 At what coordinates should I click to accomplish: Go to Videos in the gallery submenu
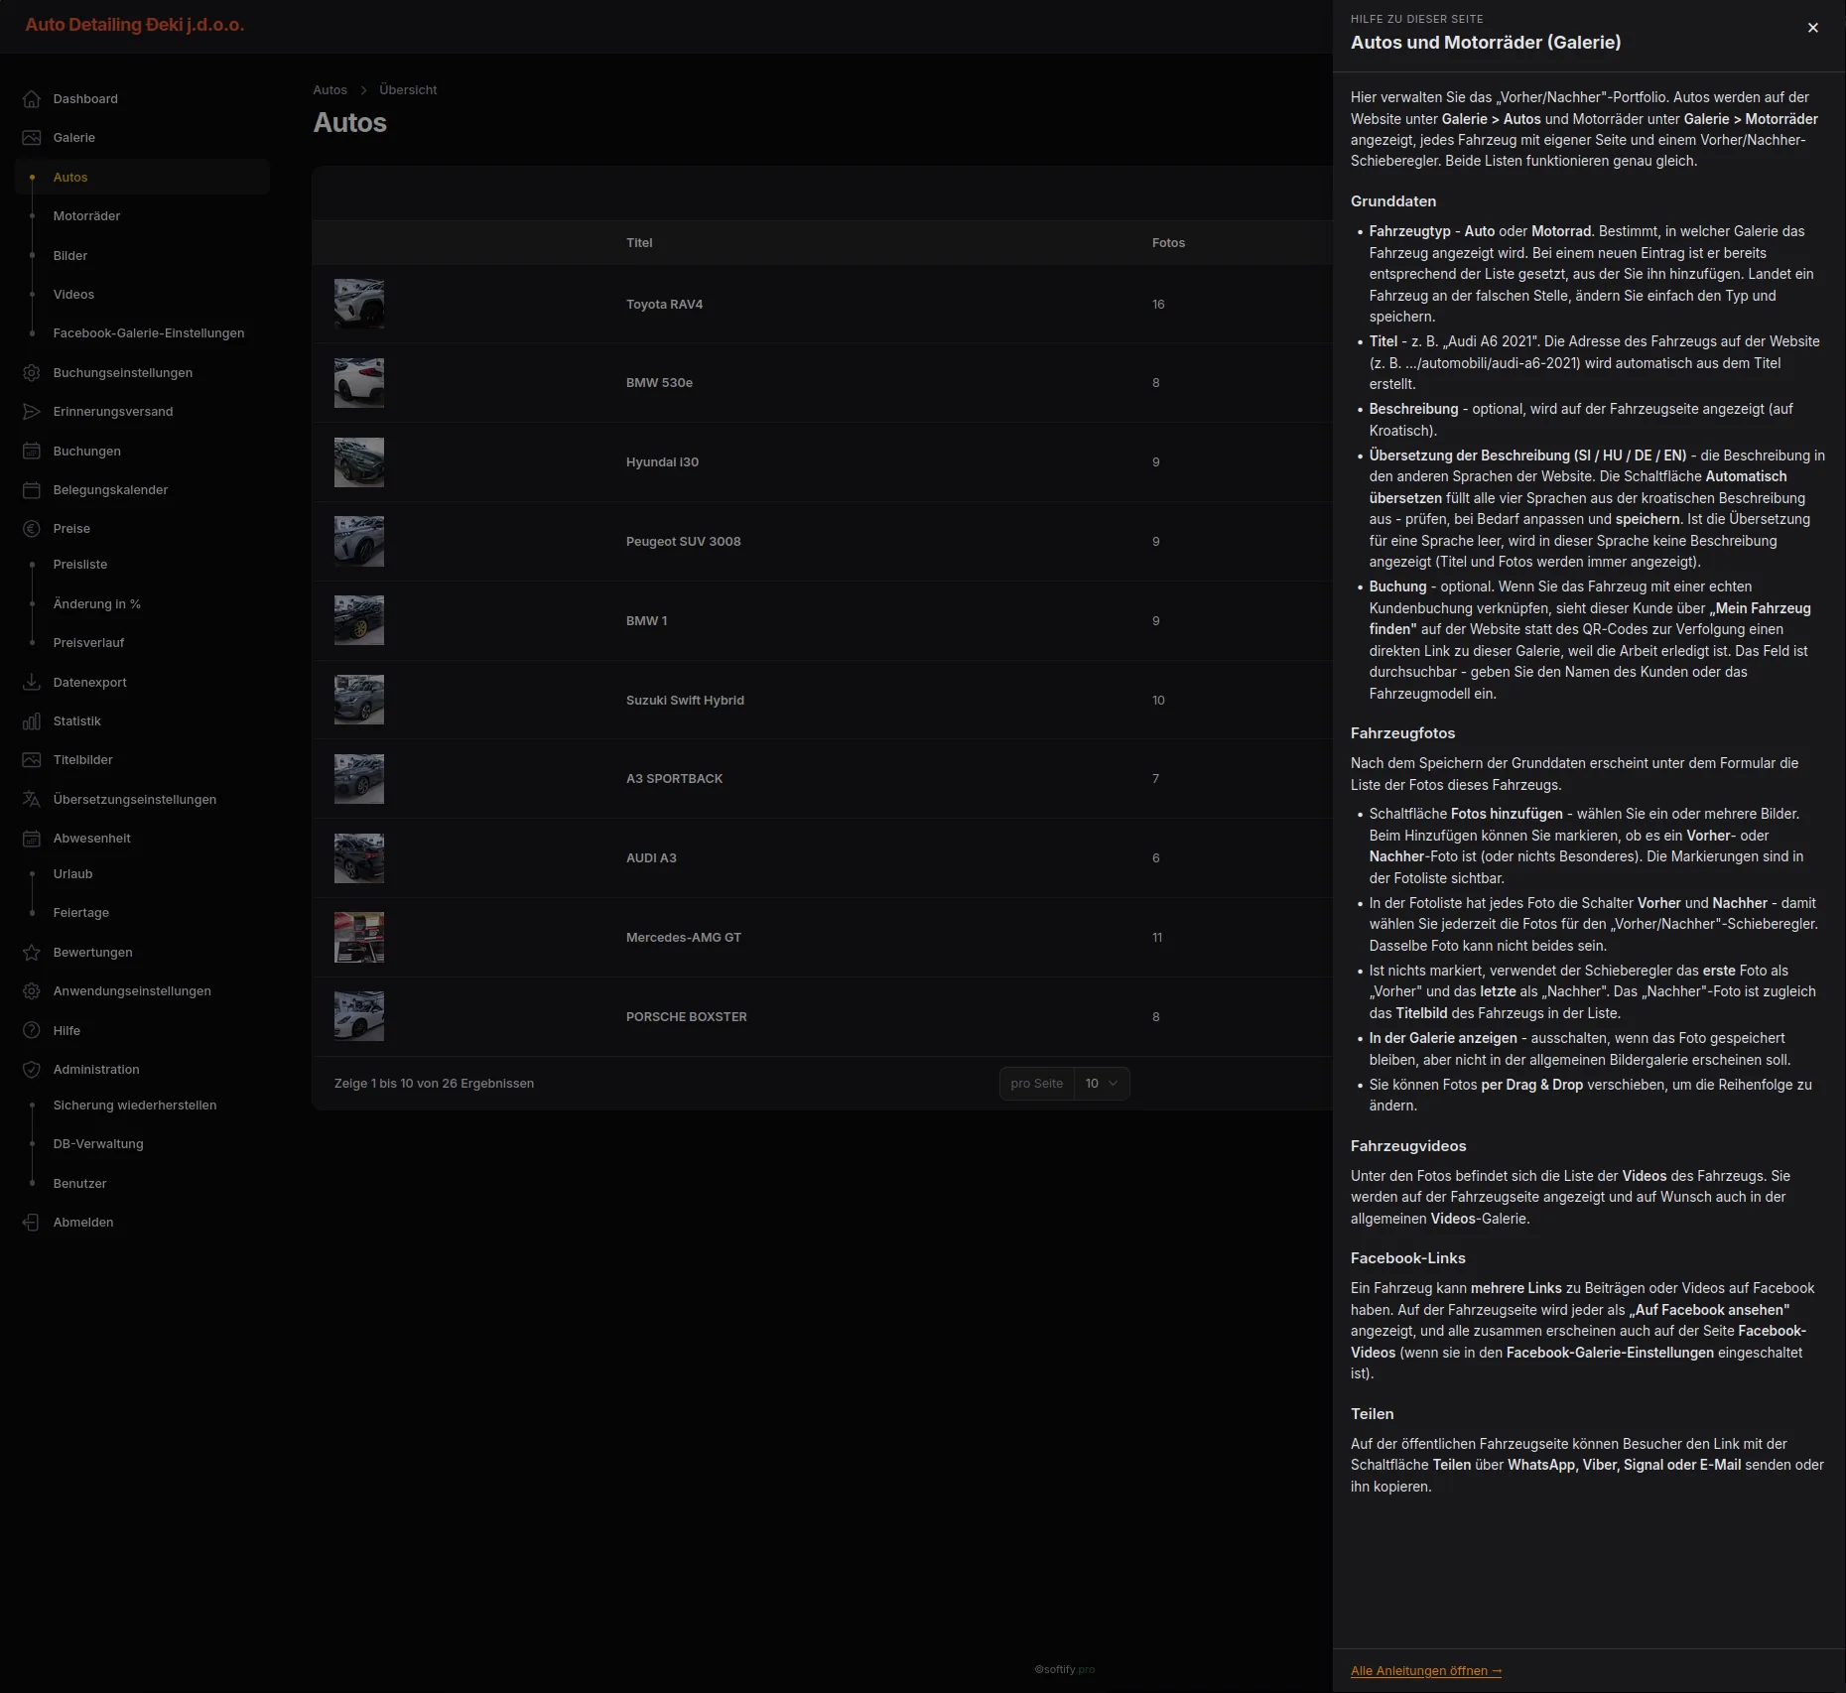pos(73,295)
